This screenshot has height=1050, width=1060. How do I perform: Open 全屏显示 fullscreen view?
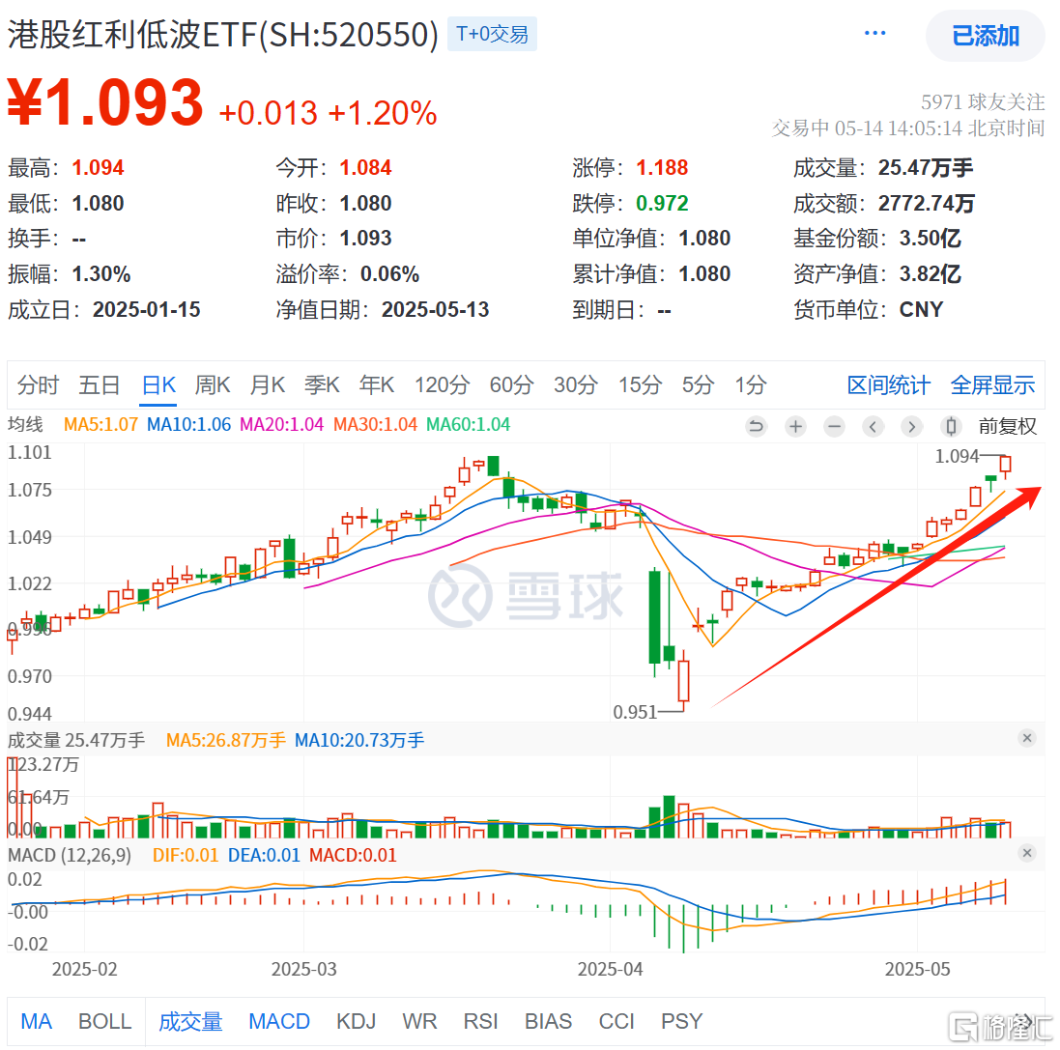pos(992,385)
